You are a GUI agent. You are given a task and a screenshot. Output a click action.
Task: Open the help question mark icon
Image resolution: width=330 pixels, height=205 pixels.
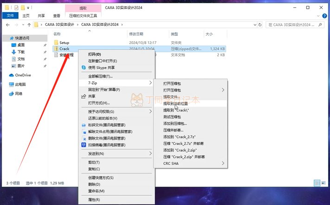324,16
